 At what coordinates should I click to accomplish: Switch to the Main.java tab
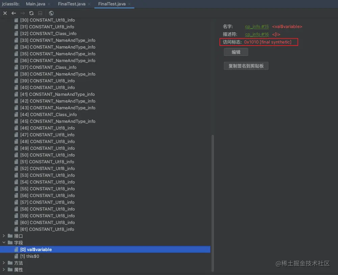pyautogui.click(x=35, y=4)
